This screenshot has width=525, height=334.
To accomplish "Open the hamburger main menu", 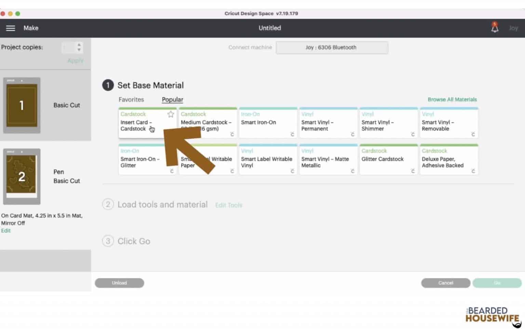I will coord(11,28).
